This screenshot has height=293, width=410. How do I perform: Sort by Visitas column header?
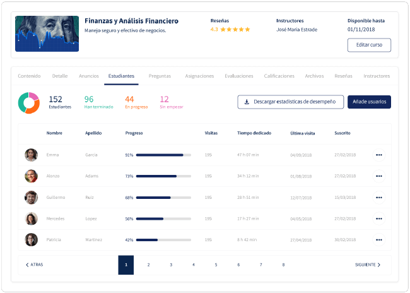point(211,133)
